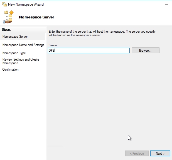Click the Server: field label
Screen dimensions: 172x160
[54, 45]
